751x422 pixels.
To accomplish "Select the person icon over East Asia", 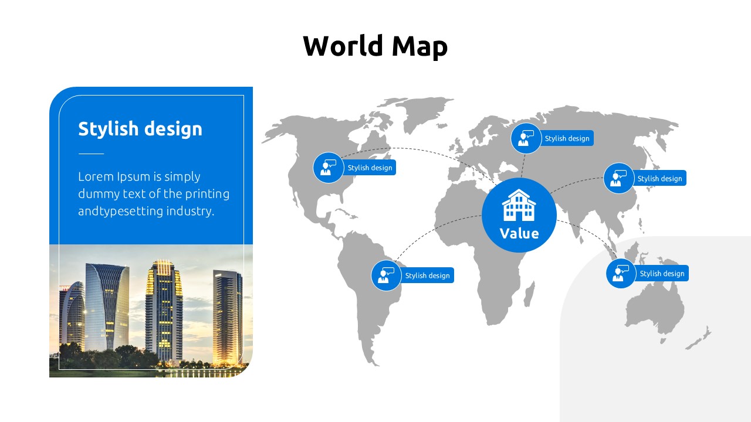I will click(x=618, y=178).
